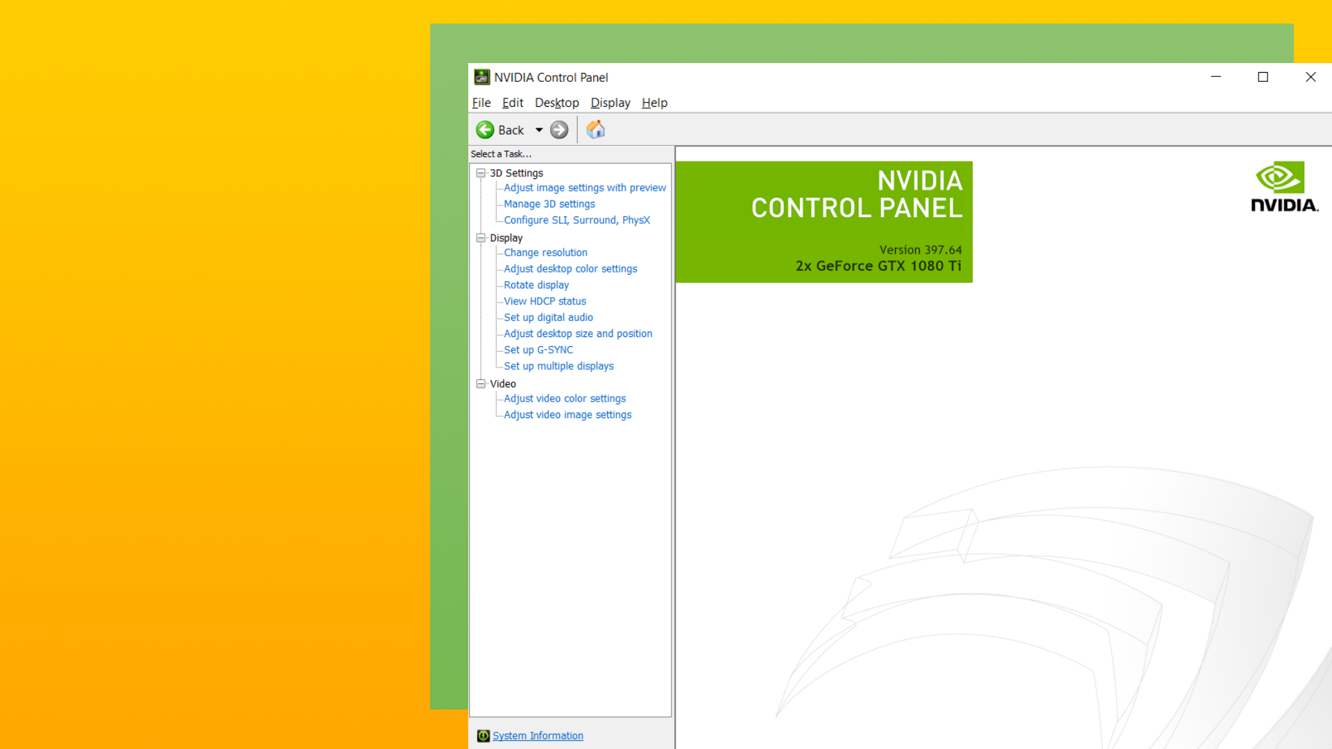The width and height of the screenshot is (1332, 749).
Task: Open Manage 3D settings
Action: (x=549, y=204)
